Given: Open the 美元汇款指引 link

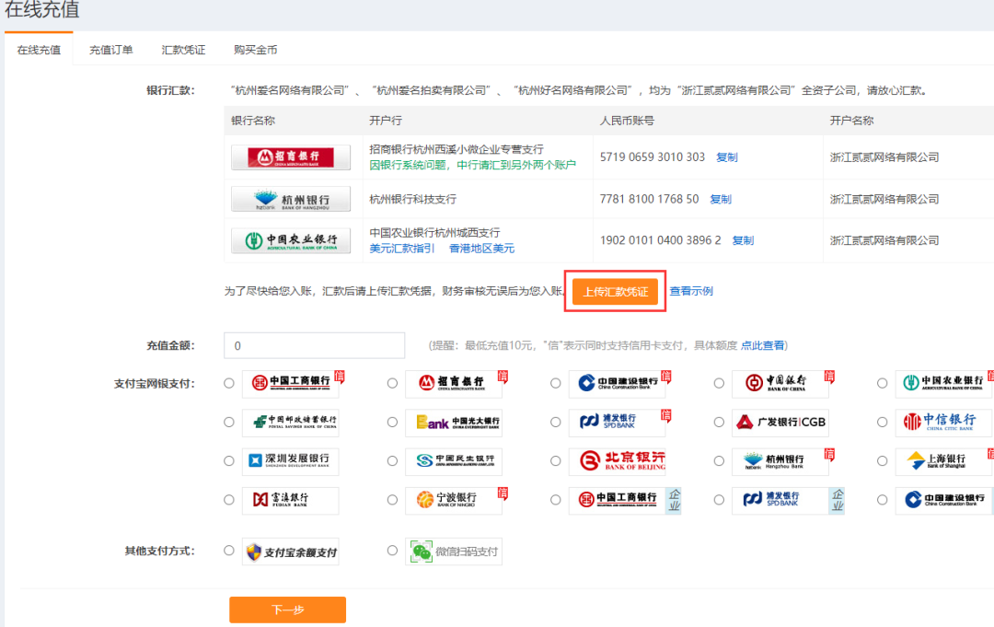Looking at the screenshot, I should click(x=402, y=248).
